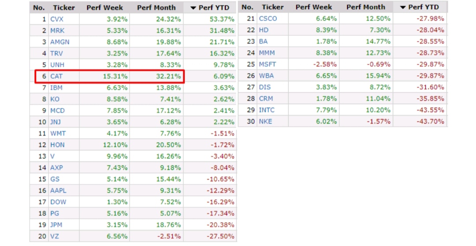Click right table Perf Month column header

click(x=366, y=7)
